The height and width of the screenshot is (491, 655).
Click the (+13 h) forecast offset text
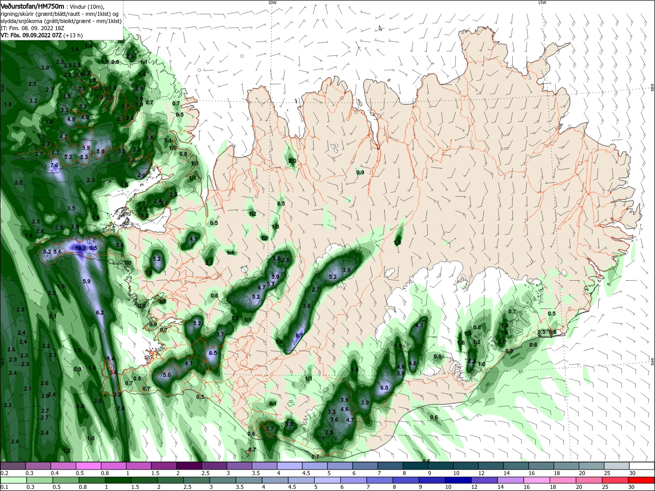tap(73, 35)
